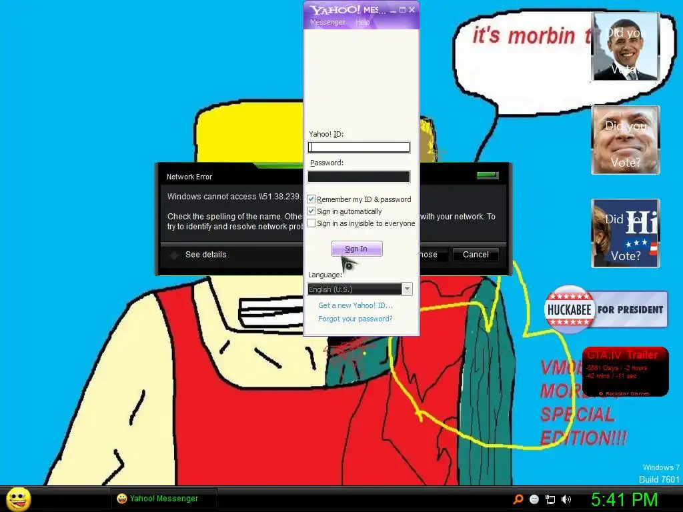Screen dimensions: 683x512
Task: Cancel the Network Error dialog
Action: pyautogui.click(x=476, y=254)
